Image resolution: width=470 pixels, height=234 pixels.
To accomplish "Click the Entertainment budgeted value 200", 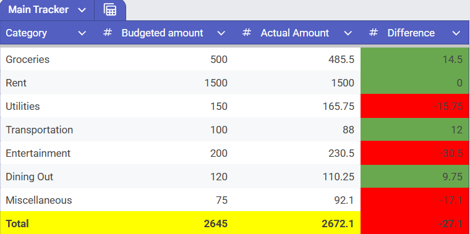I will point(219,153).
